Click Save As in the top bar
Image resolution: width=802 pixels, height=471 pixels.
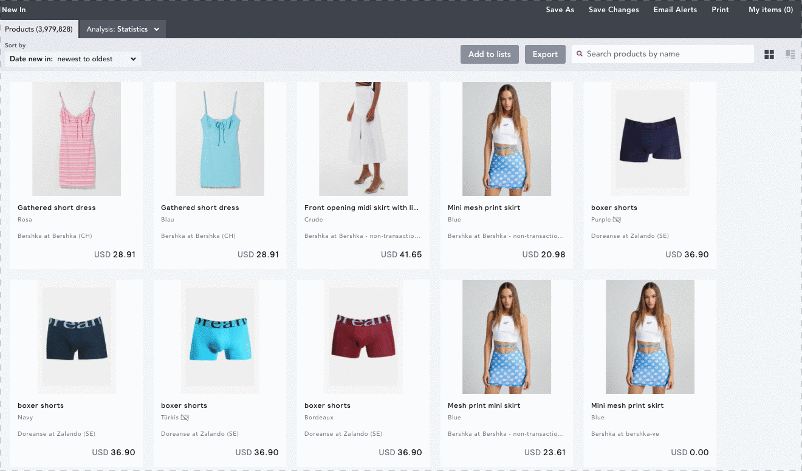pos(560,10)
